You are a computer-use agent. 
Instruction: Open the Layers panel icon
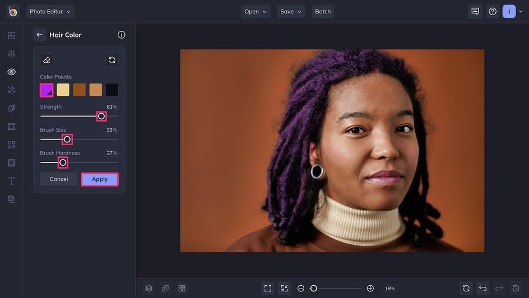point(149,288)
